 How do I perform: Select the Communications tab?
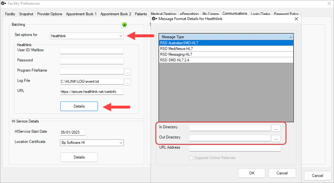[x=235, y=13]
